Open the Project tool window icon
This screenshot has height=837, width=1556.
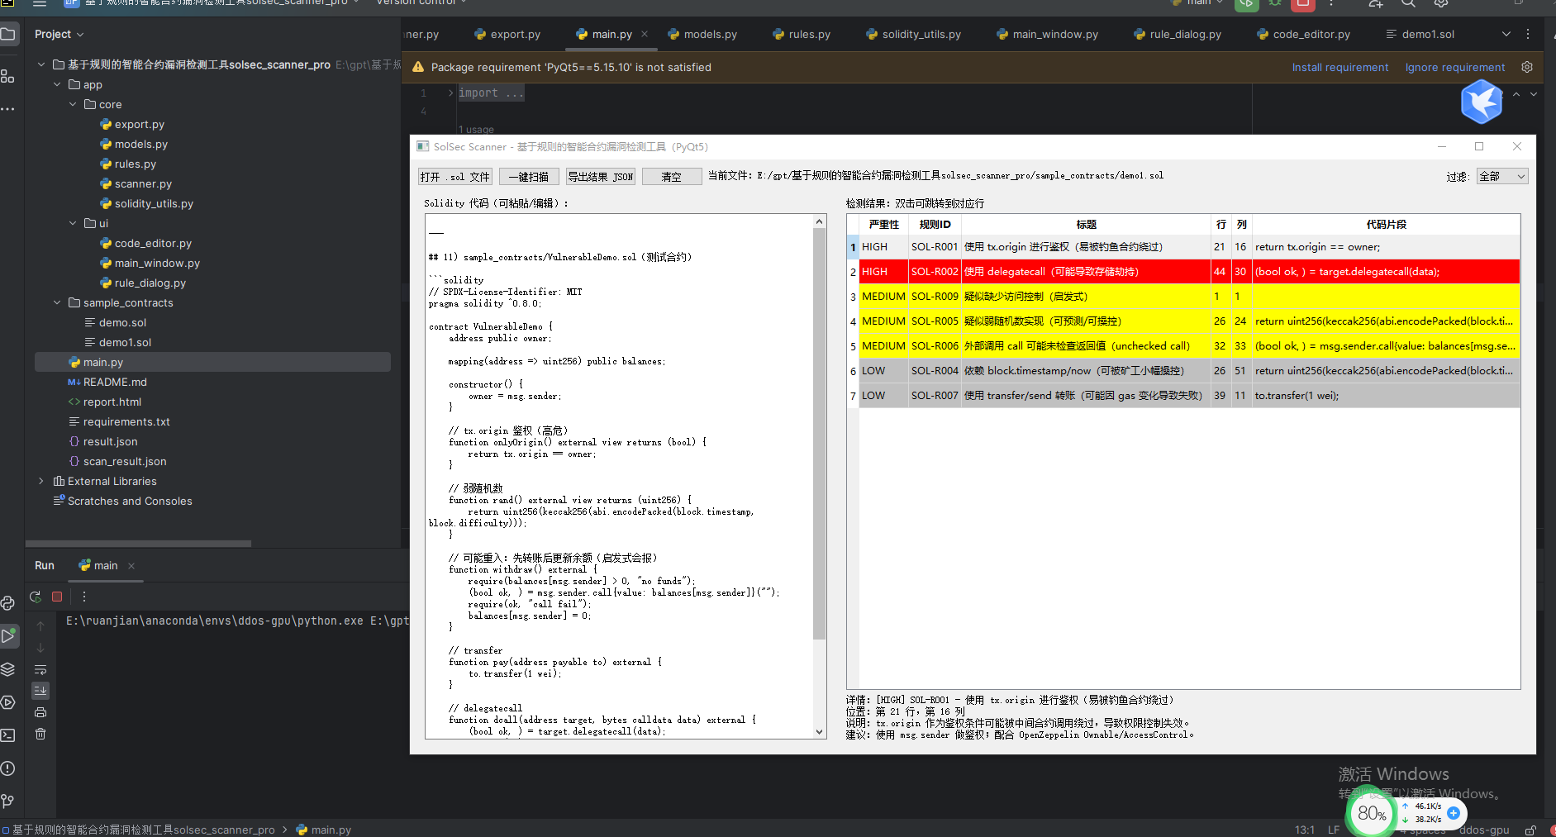[8, 34]
